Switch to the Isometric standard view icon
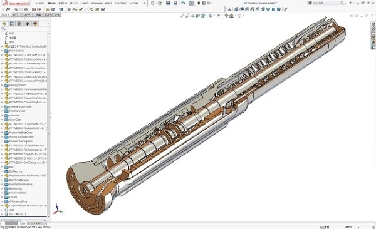 click(268, 9)
